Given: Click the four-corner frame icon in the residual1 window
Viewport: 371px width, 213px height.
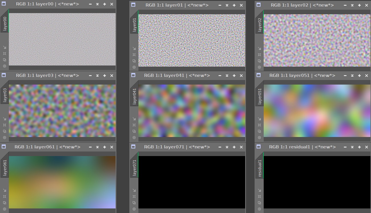Looking at the screenshot, I should point(259,196).
